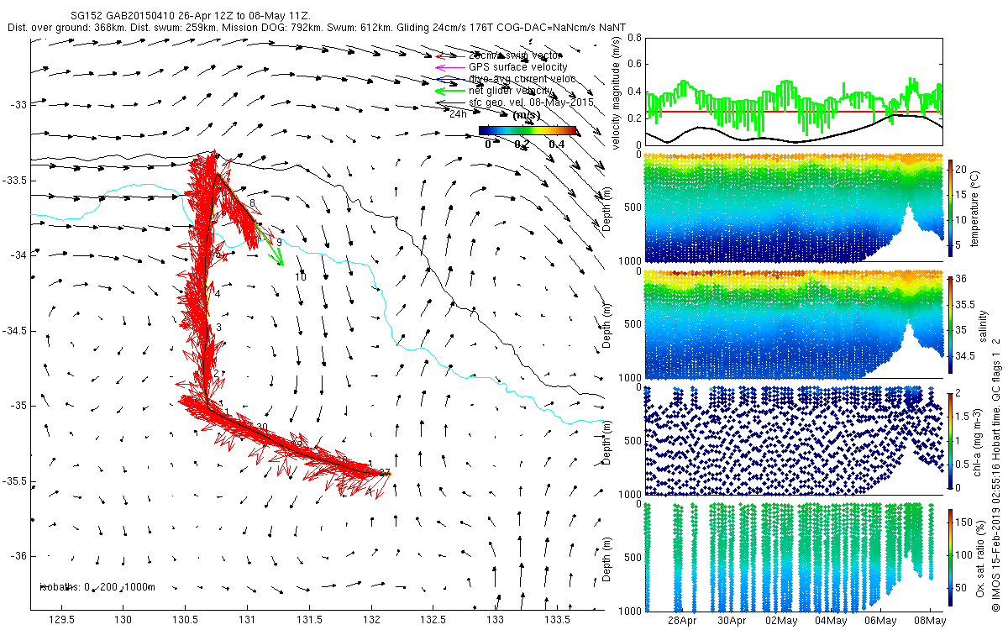The width and height of the screenshot is (1008, 630).
Task: Click the '0.4' tick under the map speed colorbar
Action: click(555, 144)
